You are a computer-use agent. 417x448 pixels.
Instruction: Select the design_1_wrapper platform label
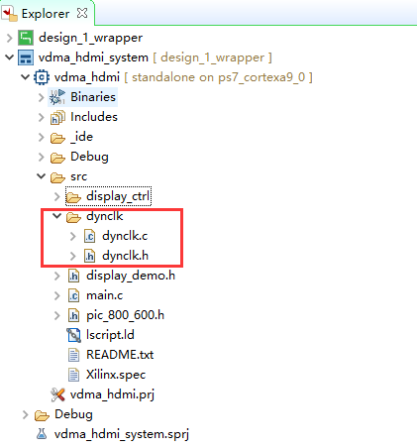tap(90, 38)
